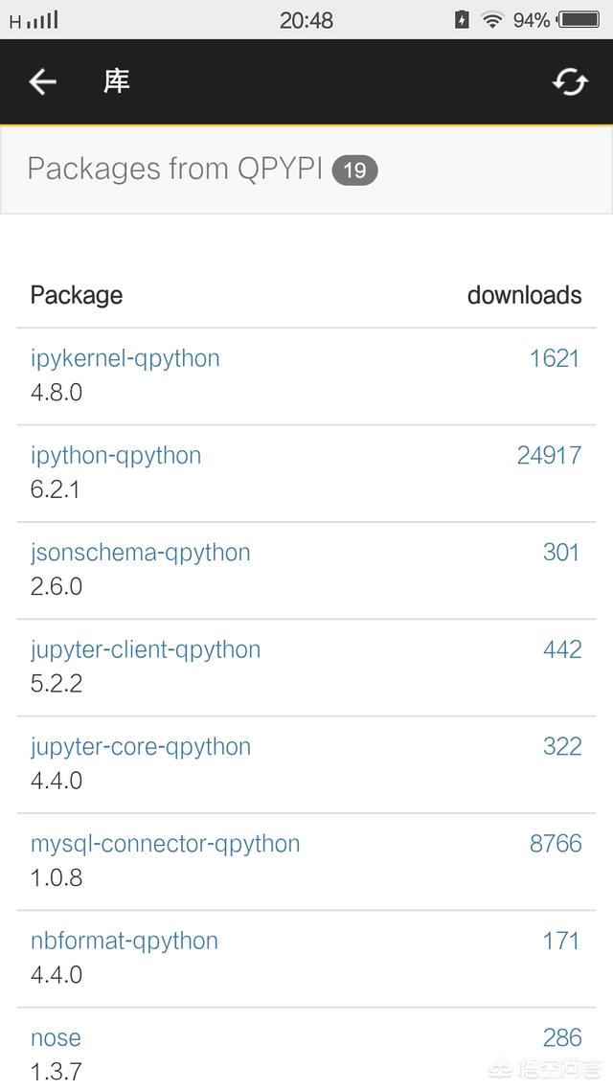Viewport: 613px width, 1090px height.
Task: Open the ipykernel-qpython package link
Action: pyautogui.click(x=125, y=358)
